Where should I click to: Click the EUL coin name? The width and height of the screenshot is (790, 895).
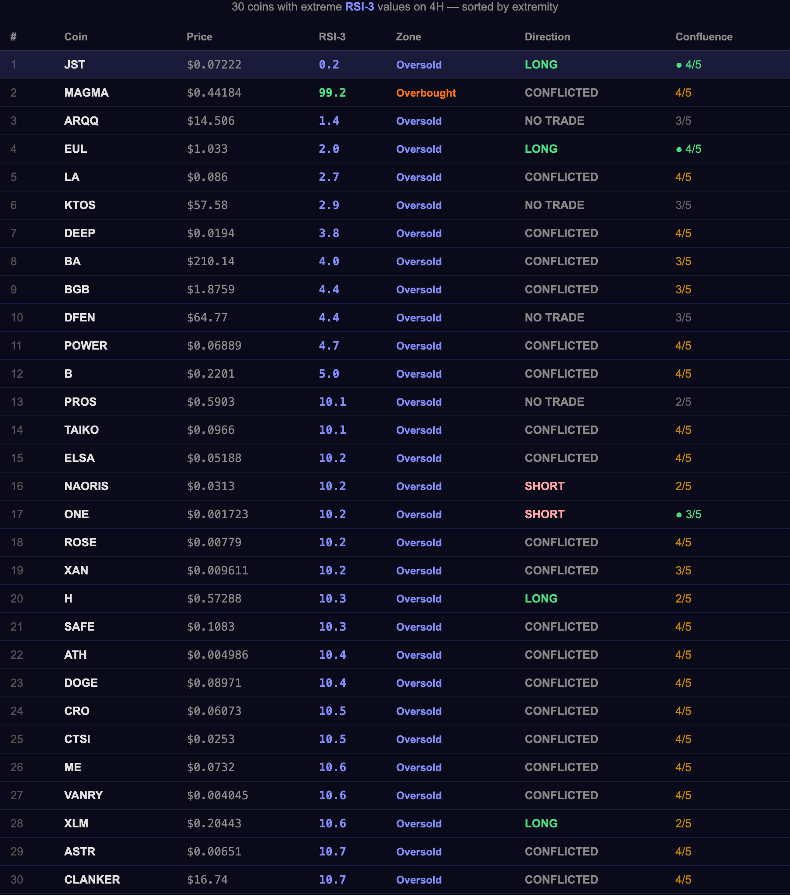pyautogui.click(x=75, y=149)
